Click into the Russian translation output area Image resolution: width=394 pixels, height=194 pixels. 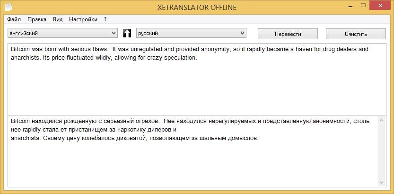click(x=193, y=151)
